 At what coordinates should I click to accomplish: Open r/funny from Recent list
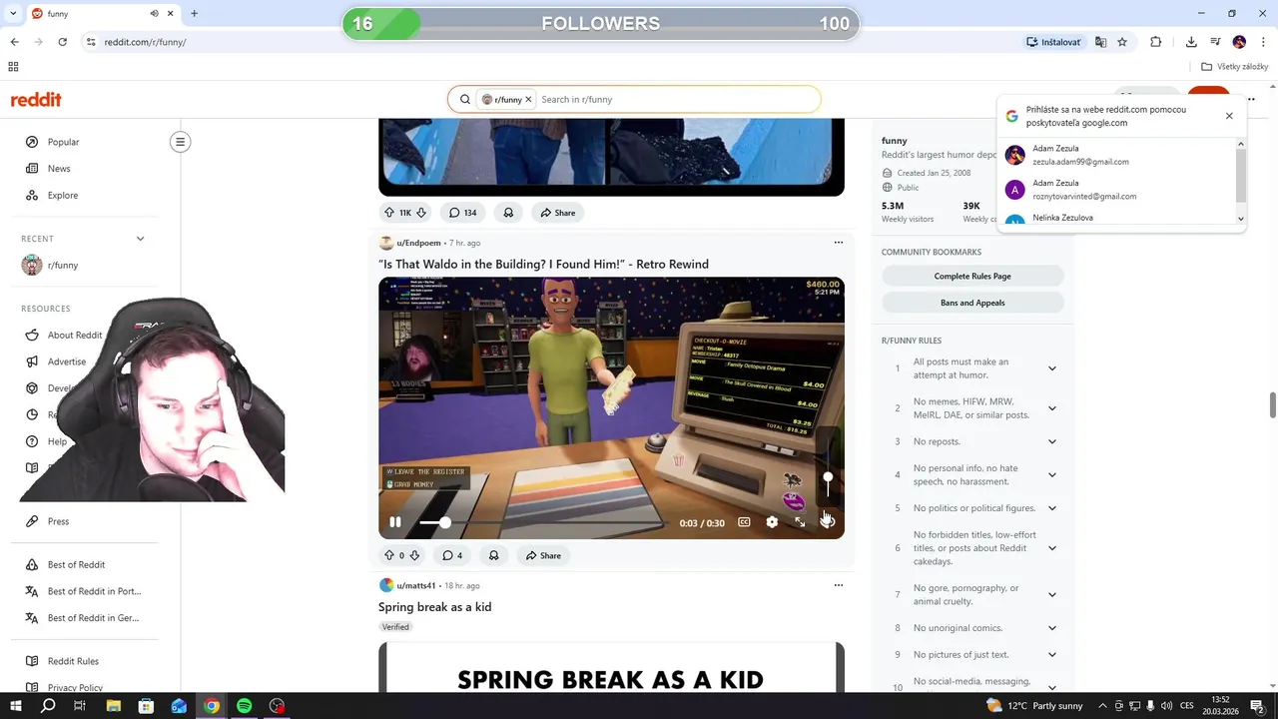click(62, 266)
